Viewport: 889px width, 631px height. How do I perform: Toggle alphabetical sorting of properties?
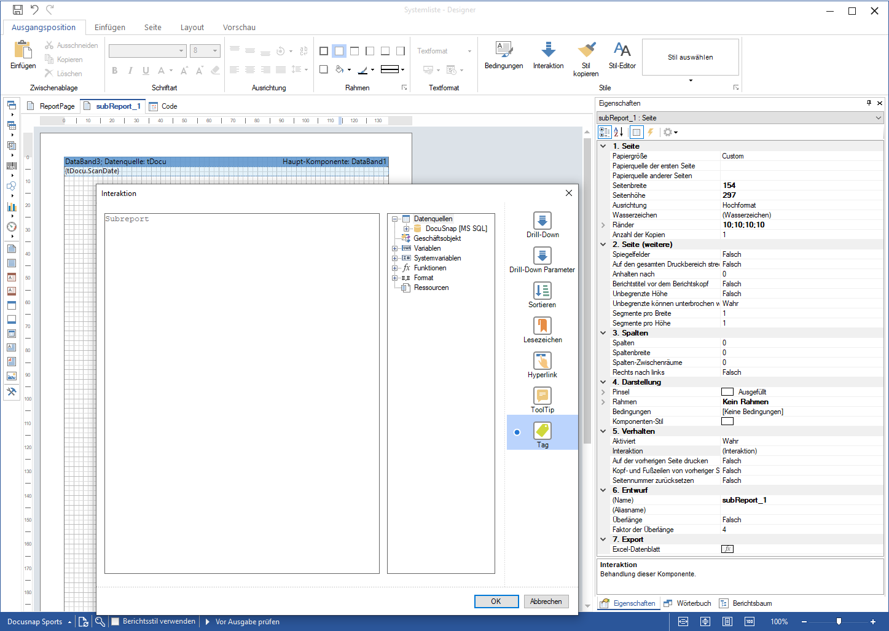619,132
